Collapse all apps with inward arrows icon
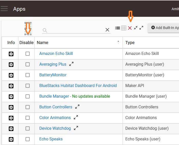This screenshot has height=145, width=179. click(136, 28)
